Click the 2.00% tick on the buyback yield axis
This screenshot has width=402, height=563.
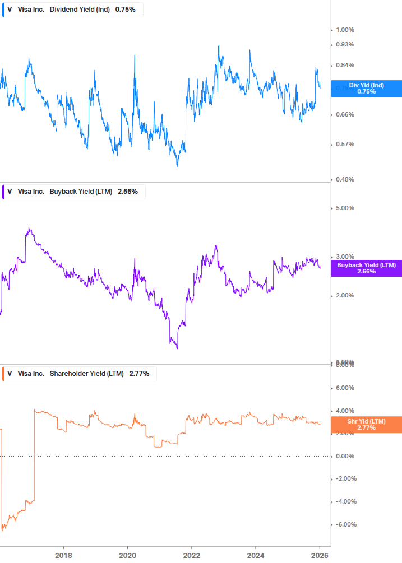(x=345, y=295)
